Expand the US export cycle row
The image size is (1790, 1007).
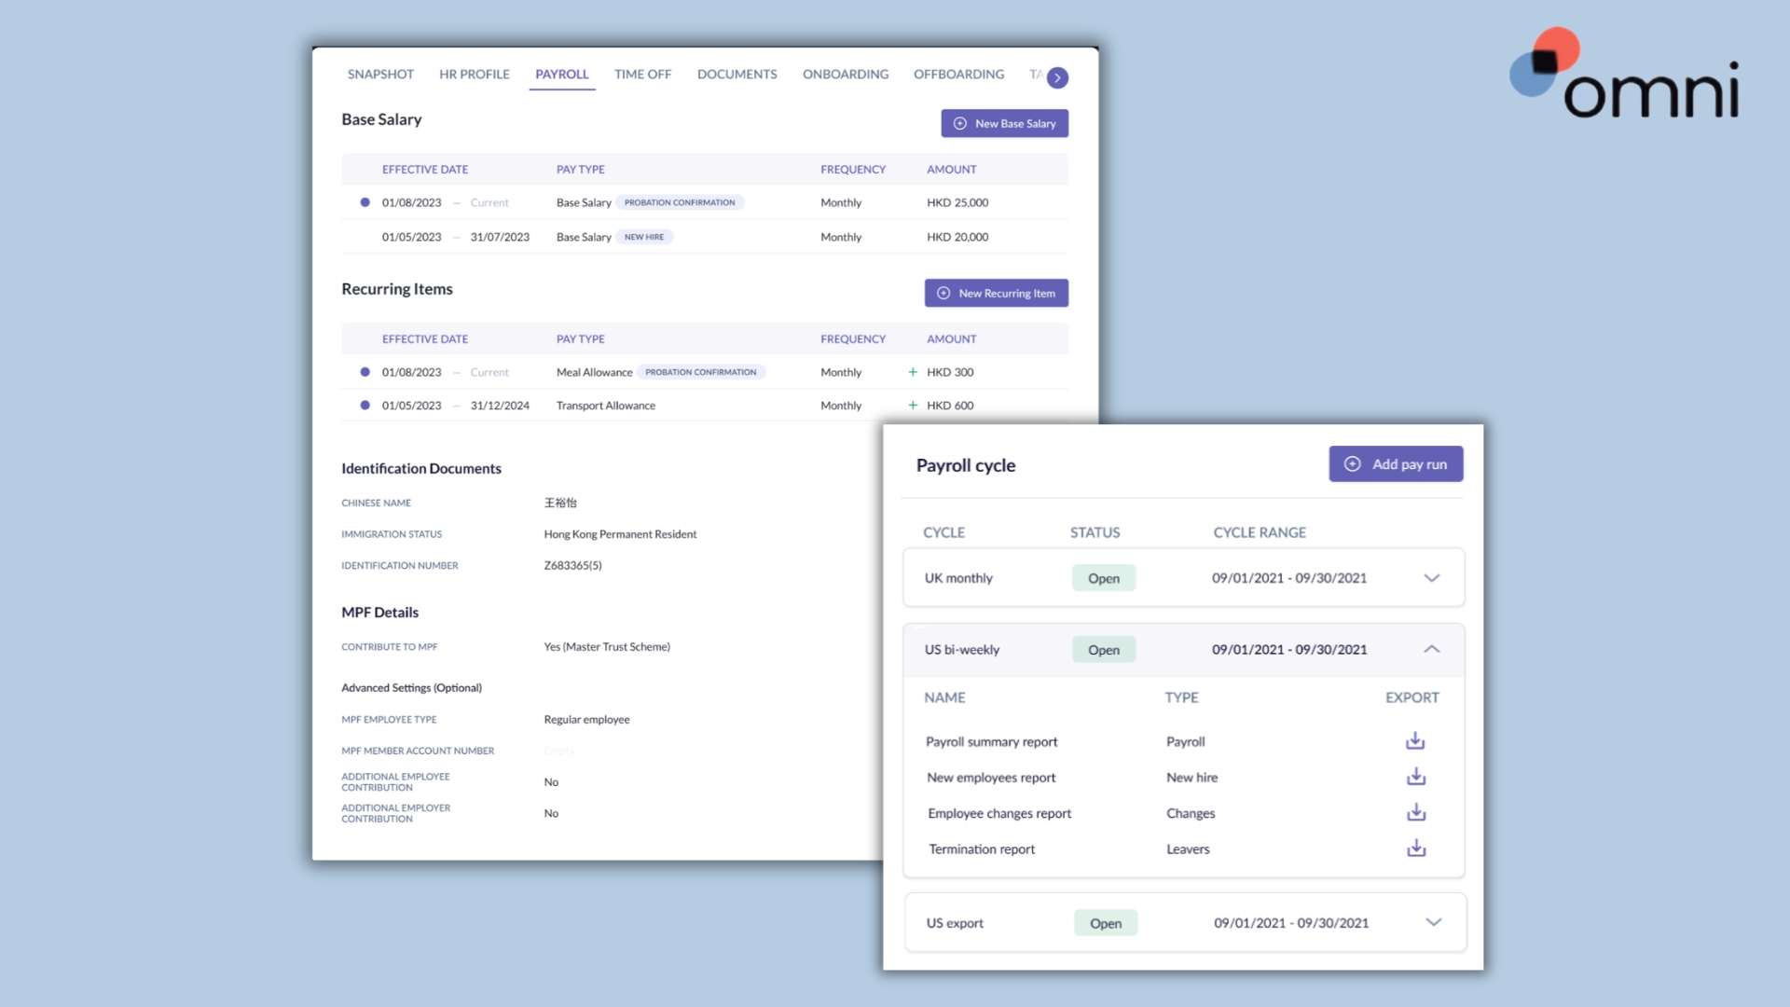[1434, 923]
